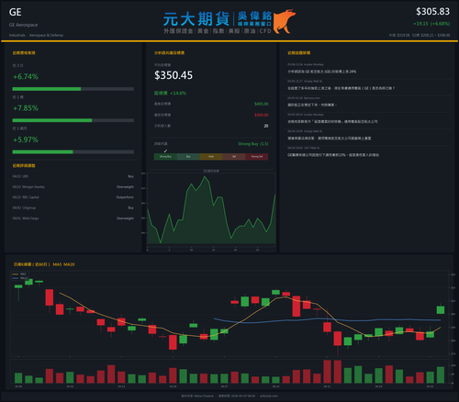This screenshot has width=459, height=402.
Task: Open the Barrons.com news headline
Action: coord(312,105)
